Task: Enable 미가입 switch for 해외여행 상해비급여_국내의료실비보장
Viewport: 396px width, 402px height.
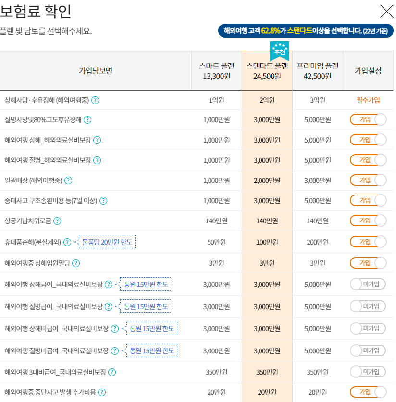Action: (368, 328)
